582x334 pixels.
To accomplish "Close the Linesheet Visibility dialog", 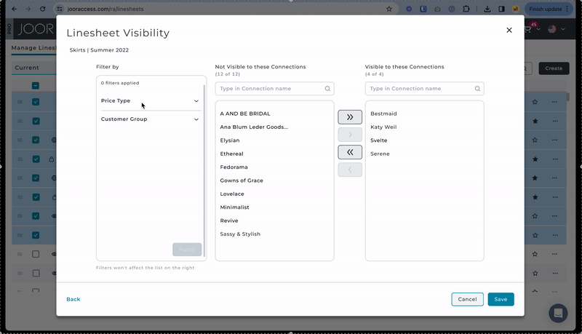I will point(509,30).
